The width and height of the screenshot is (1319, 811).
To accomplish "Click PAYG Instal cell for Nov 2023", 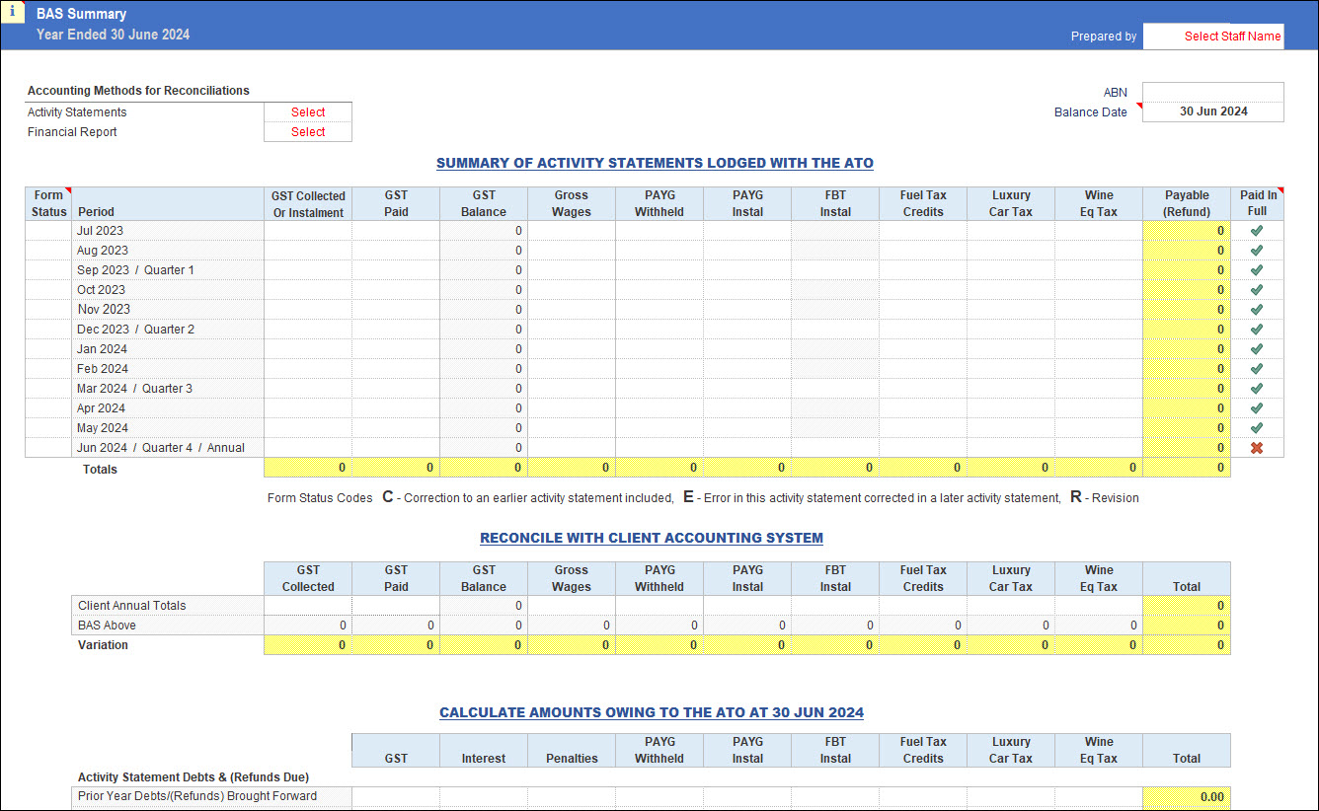I will click(x=747, y=309).
